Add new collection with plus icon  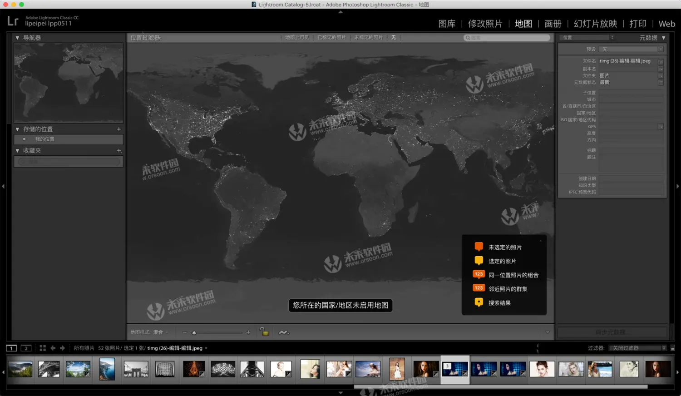click(x=119, y=150)
